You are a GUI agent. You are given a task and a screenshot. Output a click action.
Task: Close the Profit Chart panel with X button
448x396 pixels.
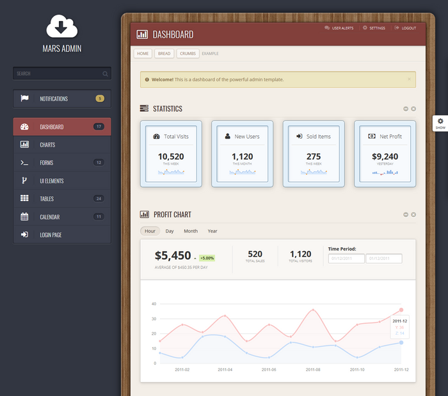[x=413, y=215]
